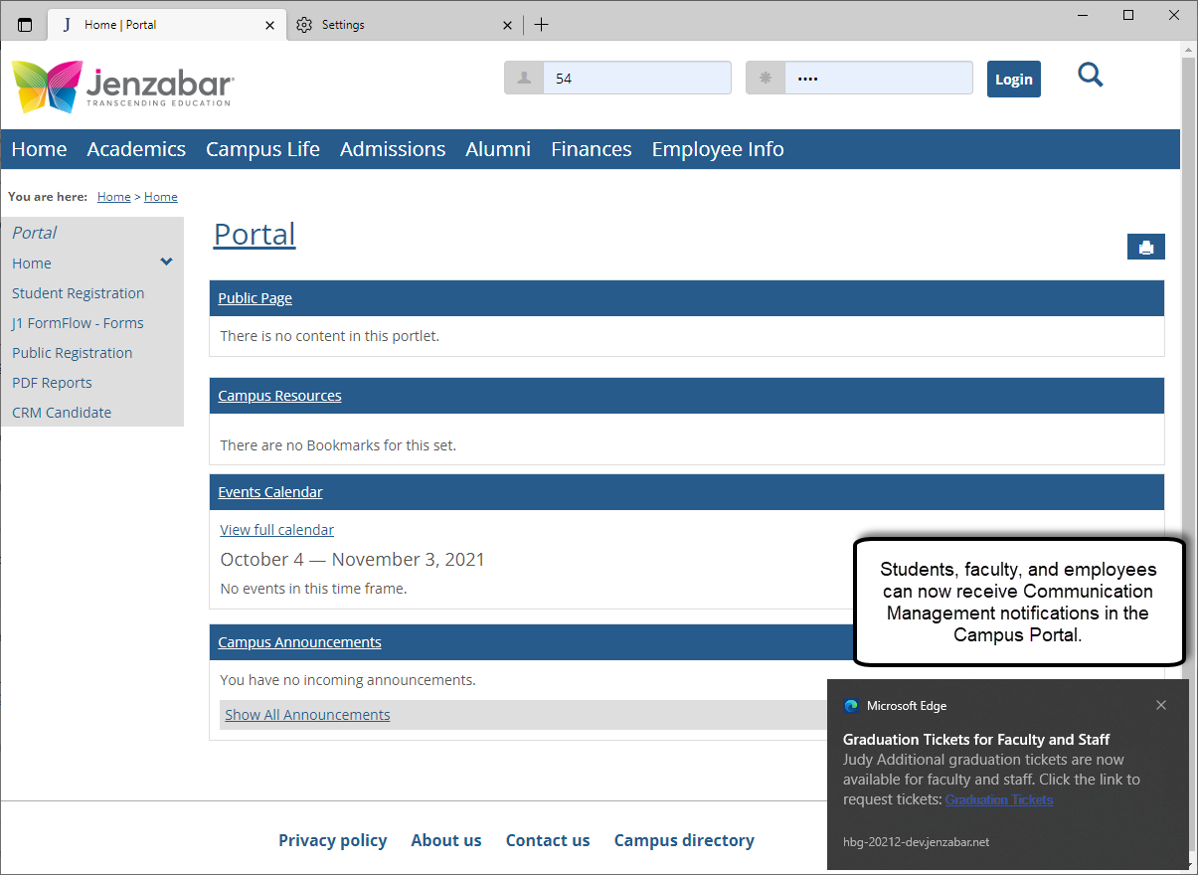Open the site search magnifier icon
1198x875 pixels.
pos(1091,76)
